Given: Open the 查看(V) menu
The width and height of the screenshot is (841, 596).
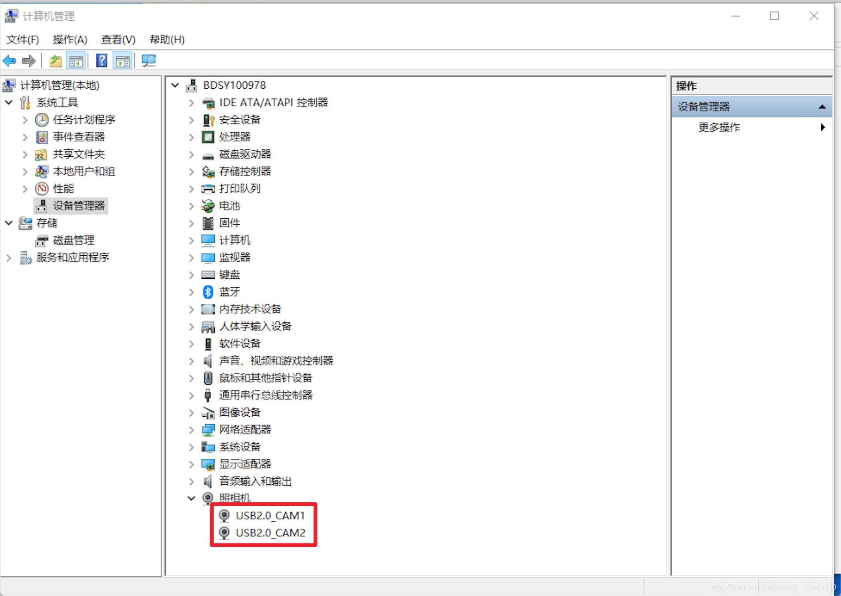Looking at the screenshot, I should (x=118, y=39).
